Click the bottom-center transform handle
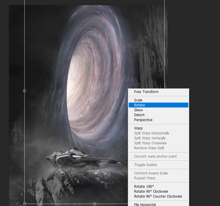Viewport: 220px width, 206px height. 95,204
